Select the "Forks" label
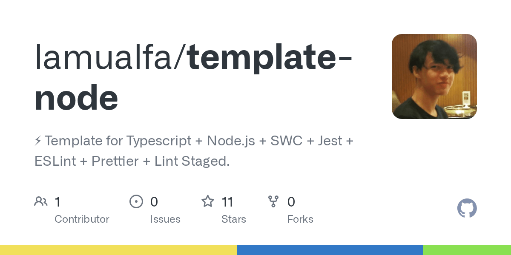 pyautogui.click(x=300, y=219)
